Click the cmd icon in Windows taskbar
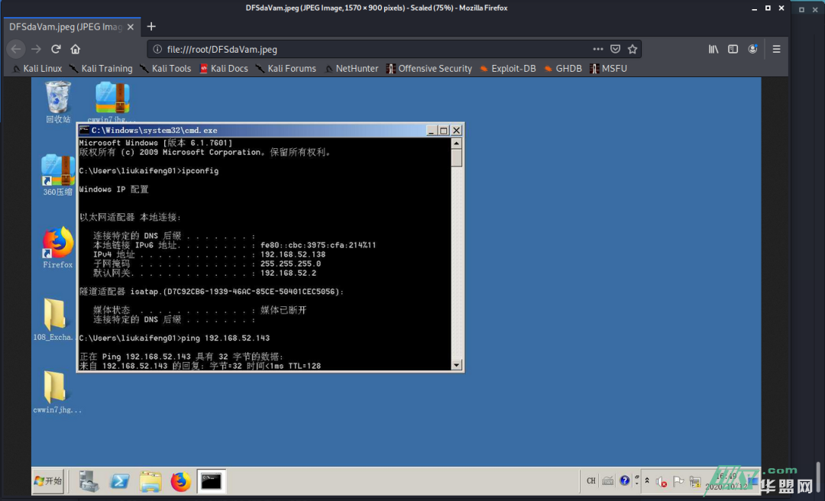The height and width of the screenshot is (501, 825). coord(211,481)
